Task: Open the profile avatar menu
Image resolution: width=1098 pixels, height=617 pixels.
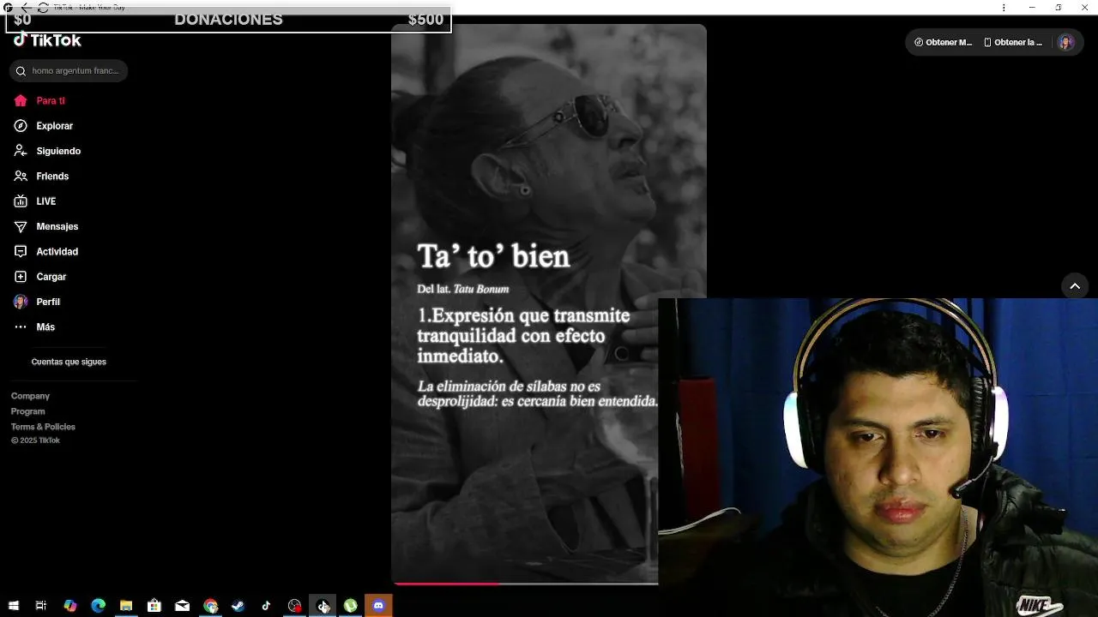Action: (1065, 42)
